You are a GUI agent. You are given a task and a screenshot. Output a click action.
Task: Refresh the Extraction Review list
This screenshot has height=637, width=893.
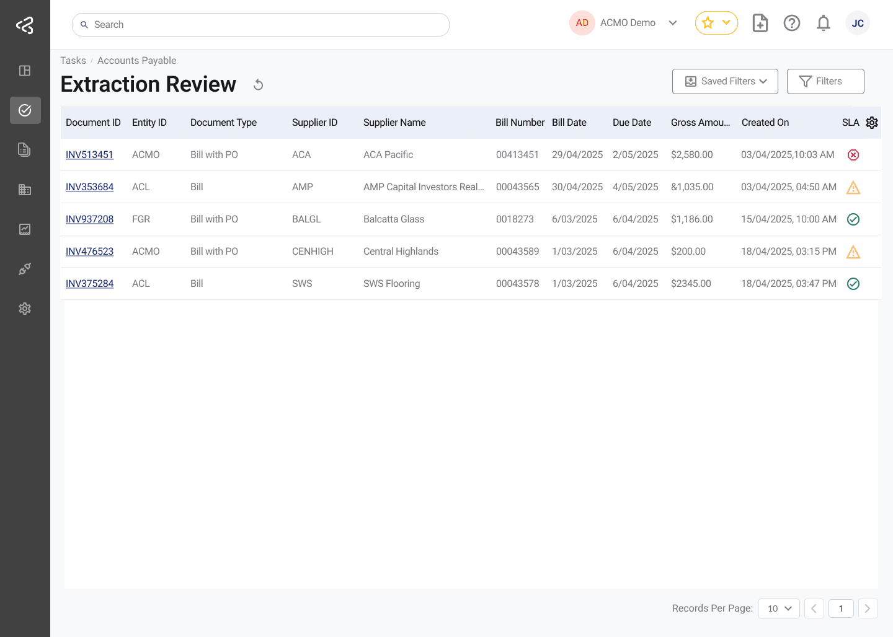point(258,84)
